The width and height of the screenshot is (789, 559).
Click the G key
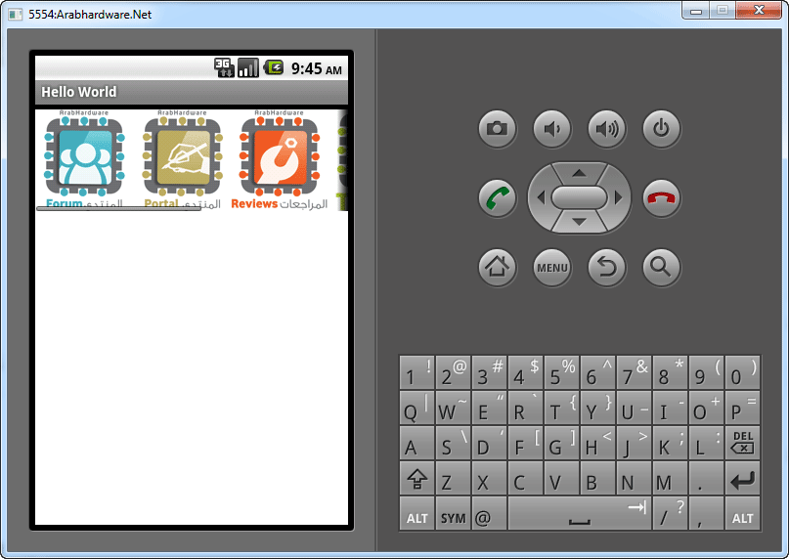tap(561, 443)
